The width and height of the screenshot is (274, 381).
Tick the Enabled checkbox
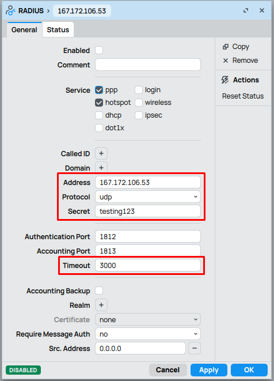click(x=99, y=50)
